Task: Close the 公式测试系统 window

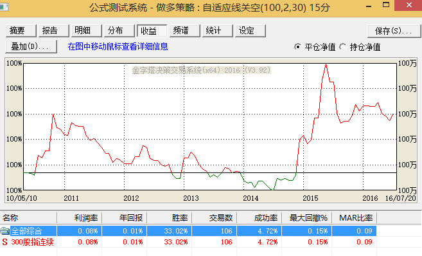Action: pos(409,5)
